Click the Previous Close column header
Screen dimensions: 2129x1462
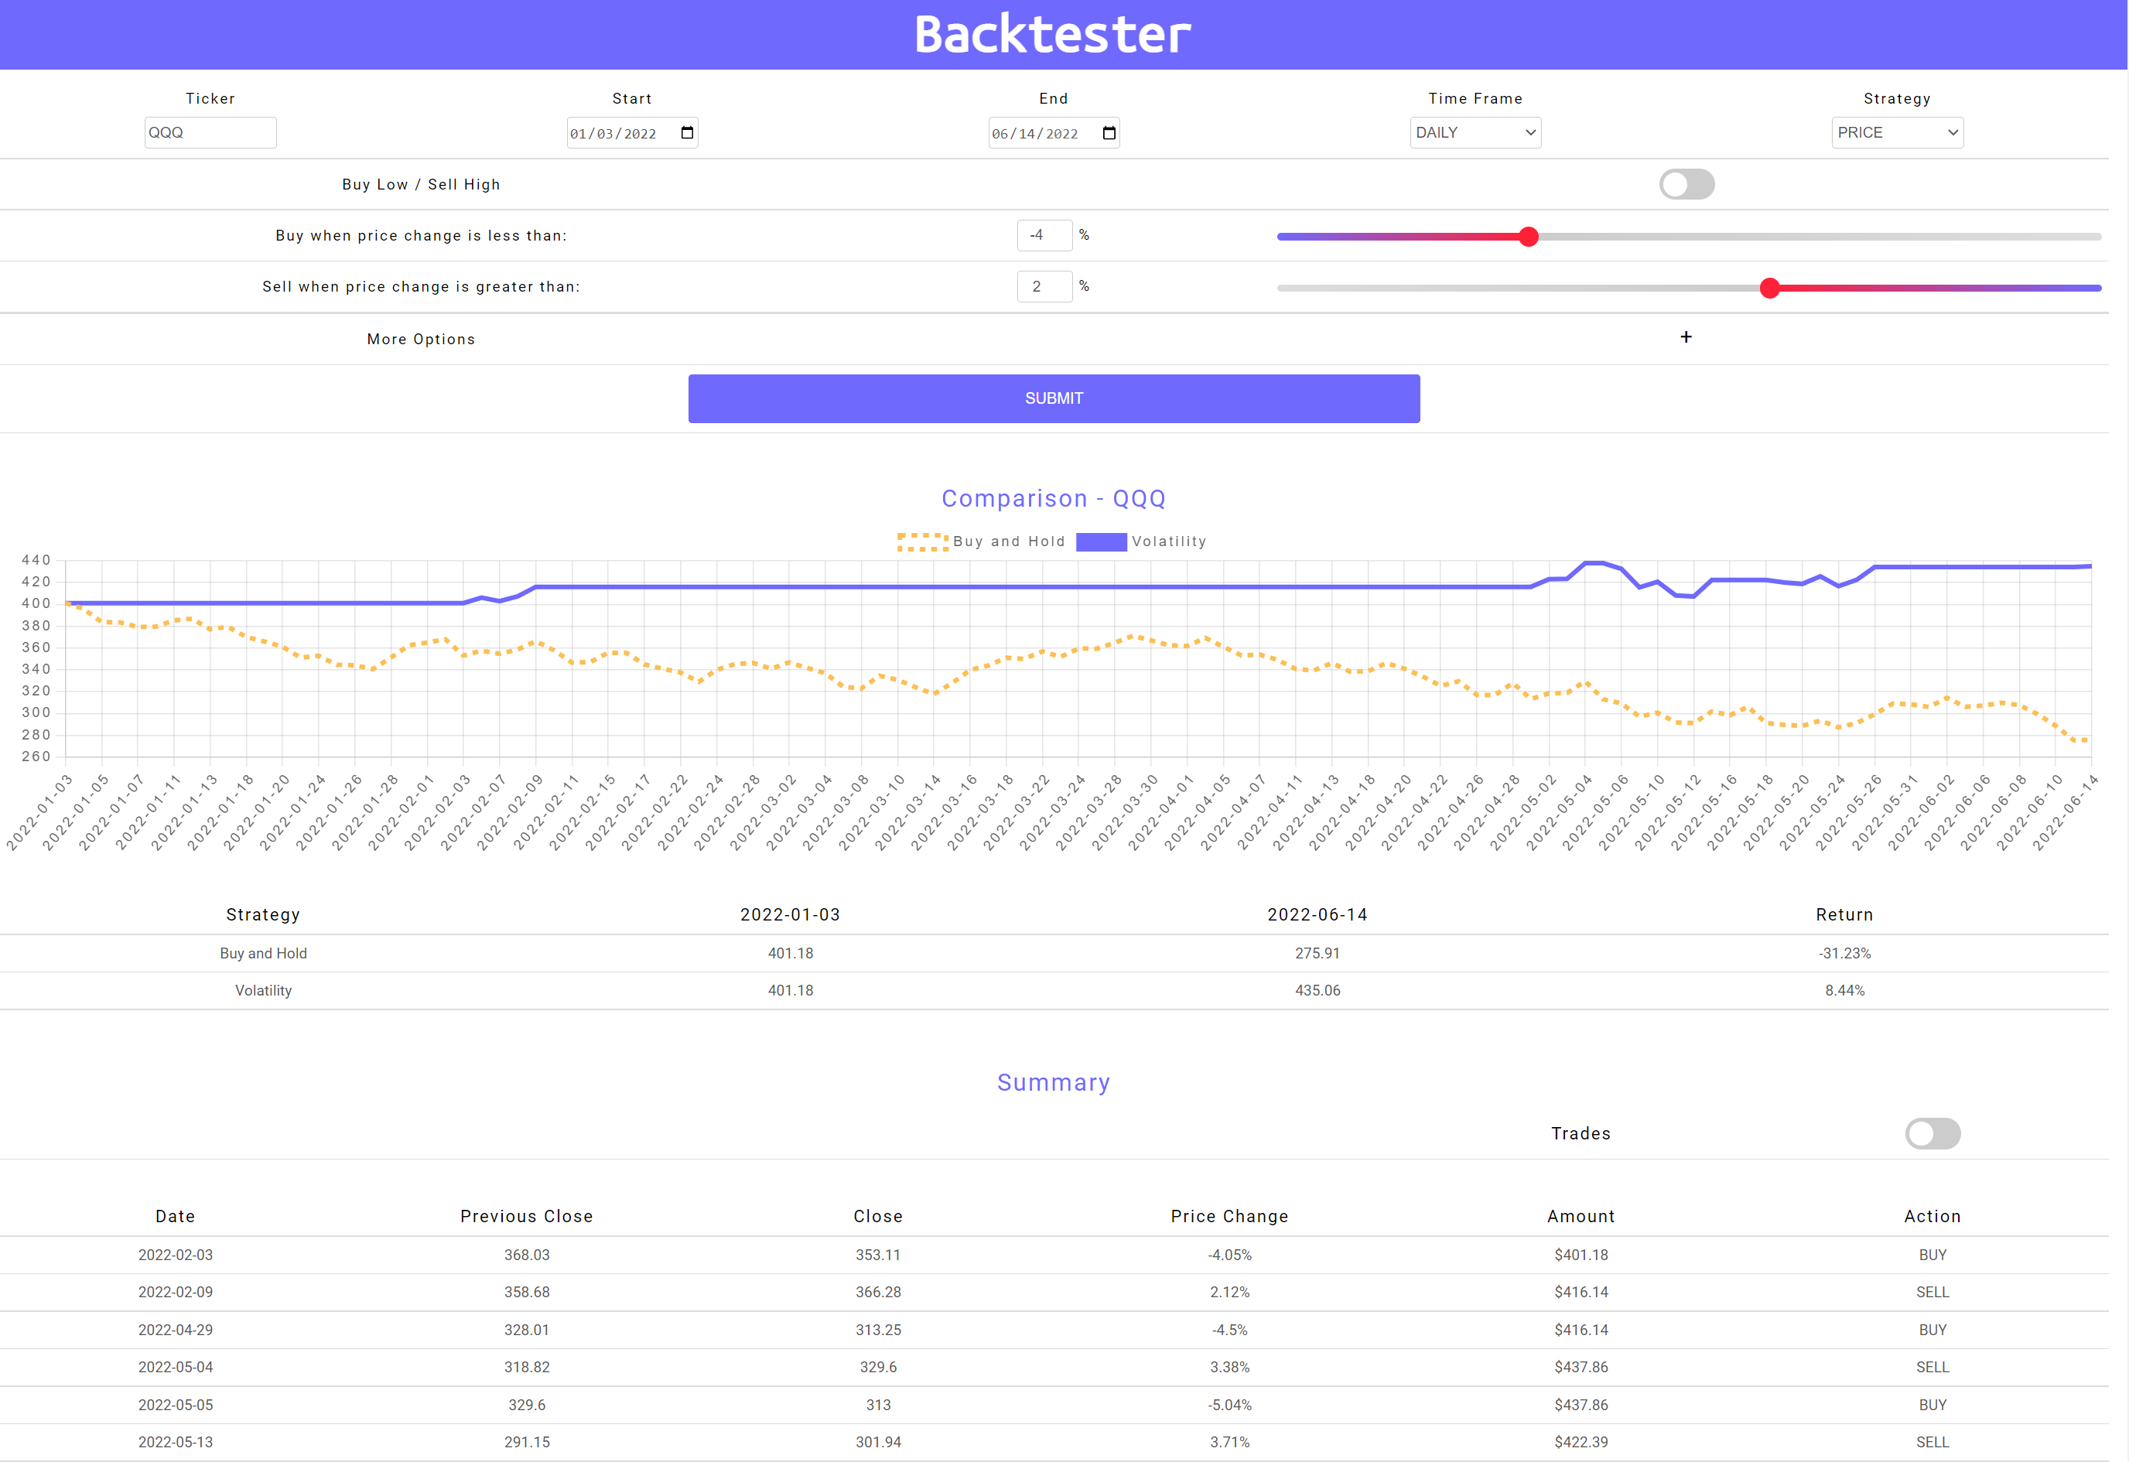pos(527,1217)
